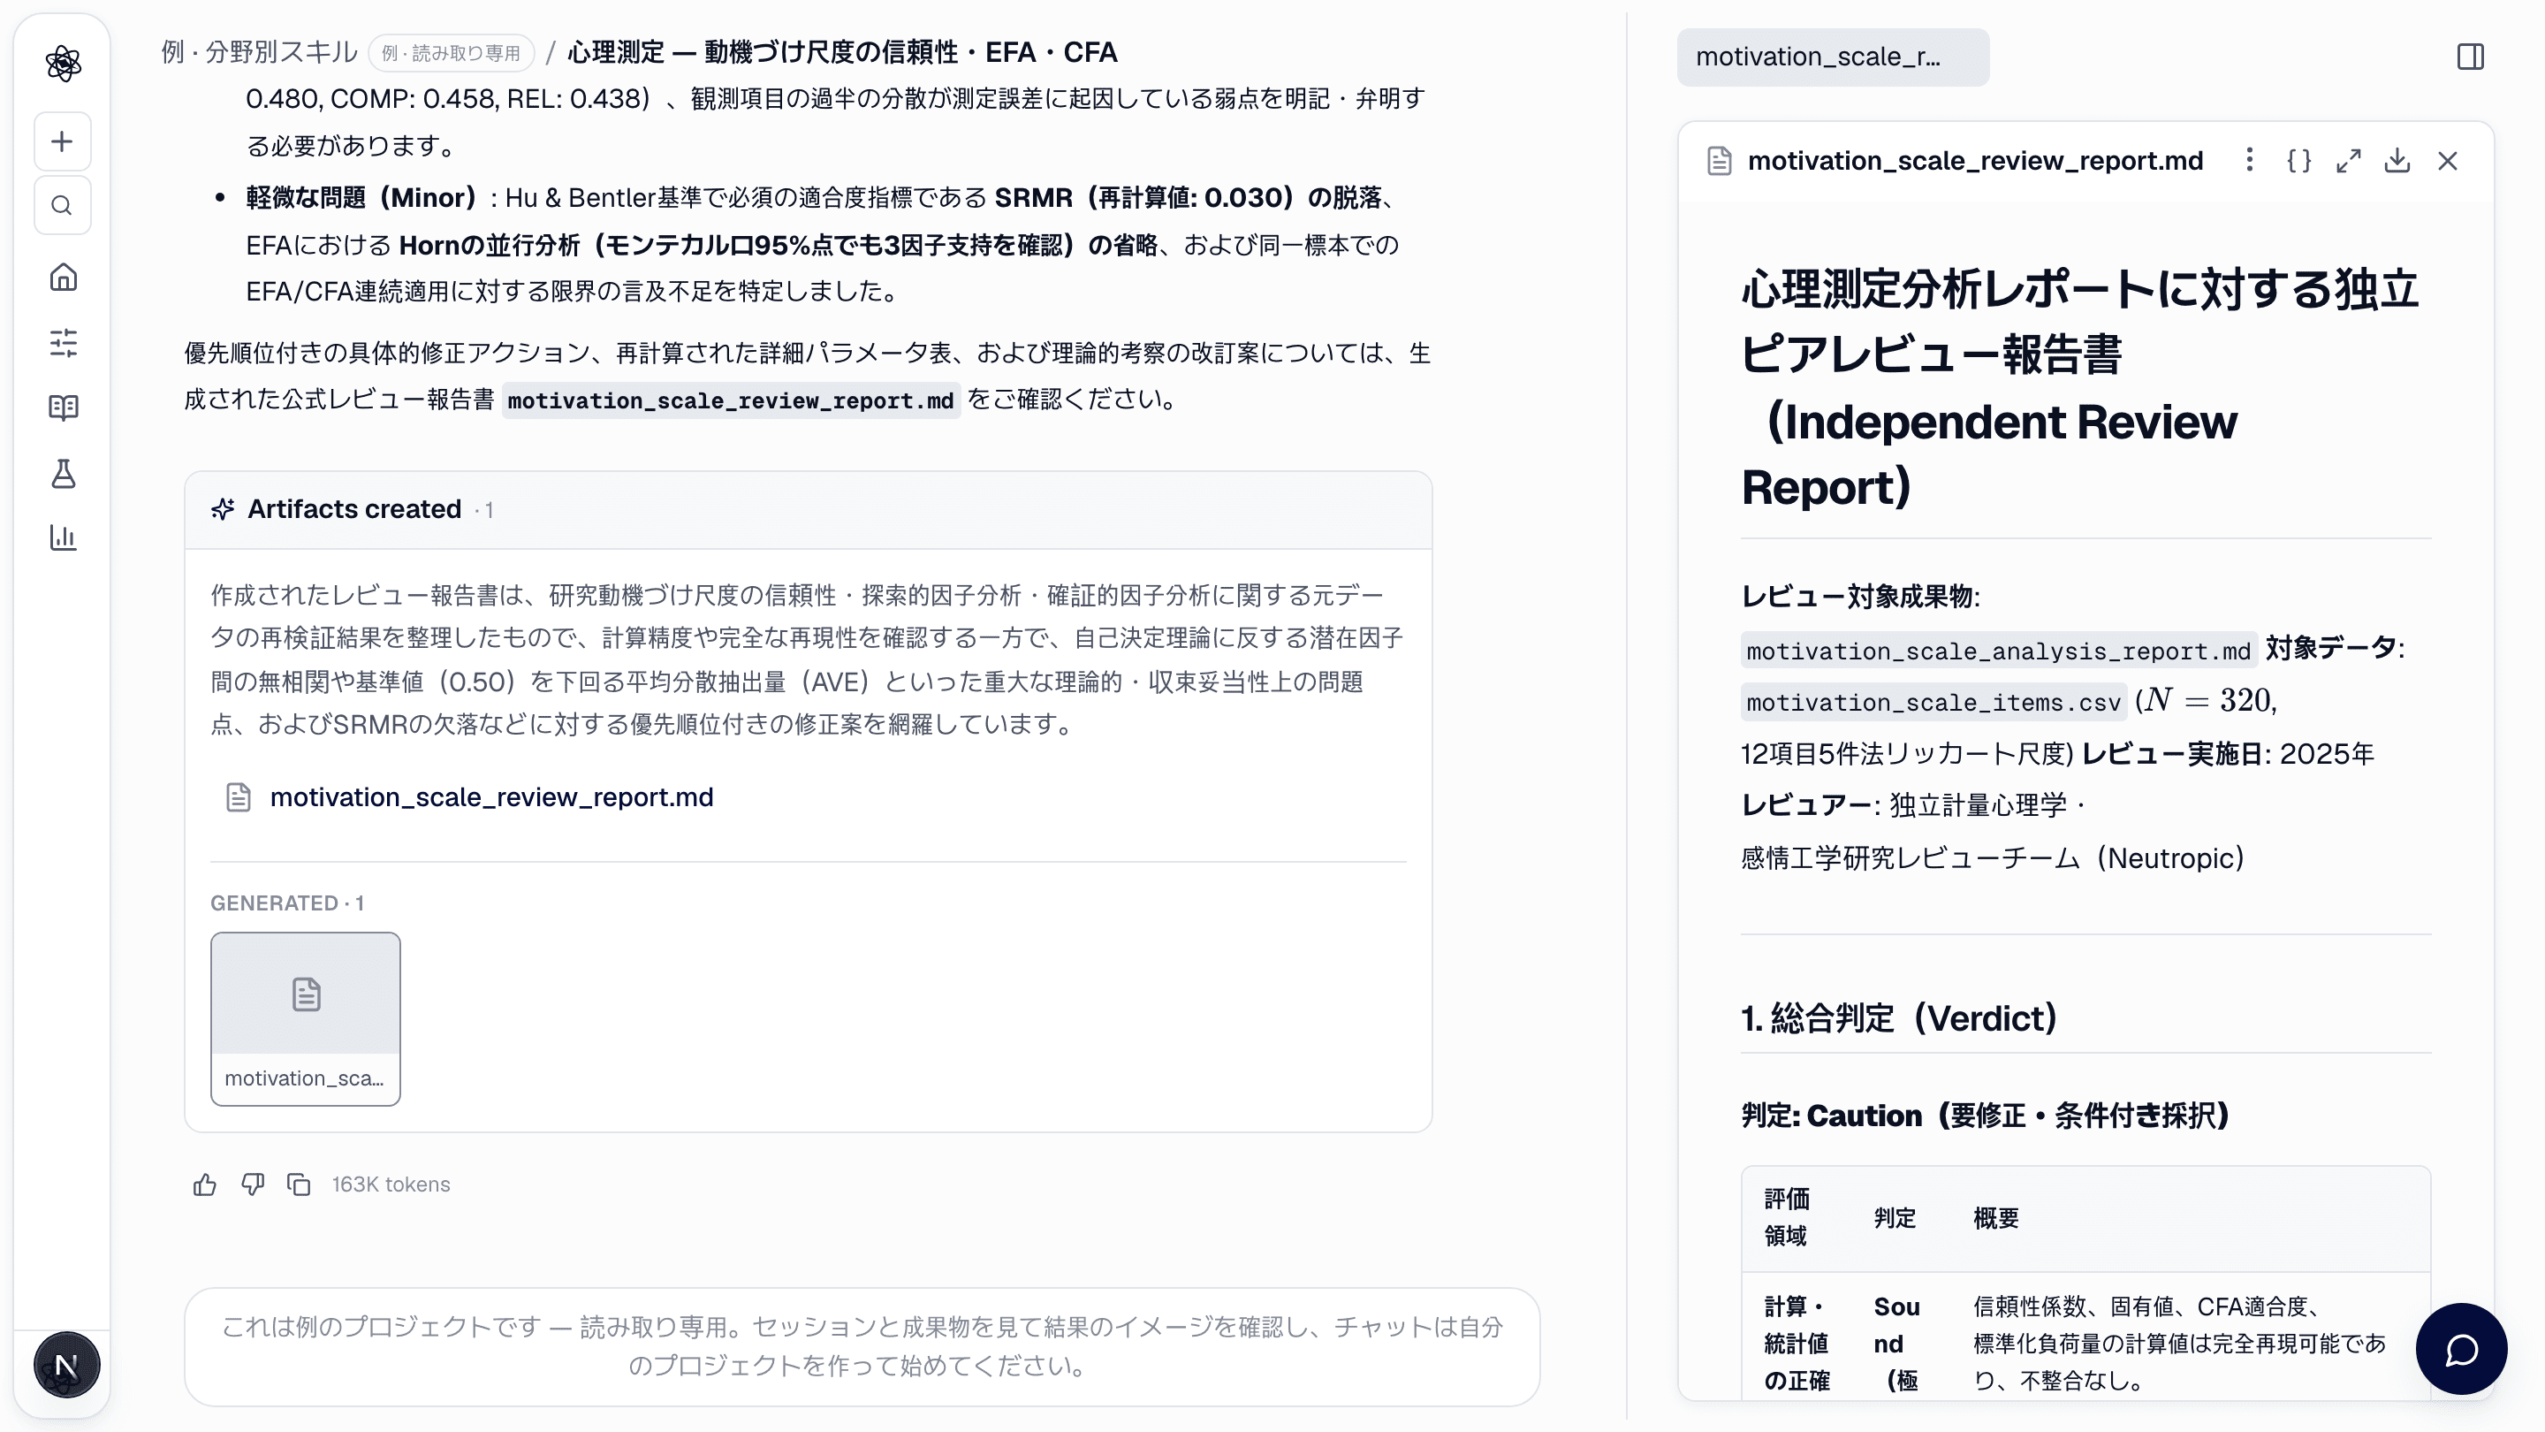
Task: Click the atom logo in the sidebar
Action: pyautogui.click(x=64, y=64)
